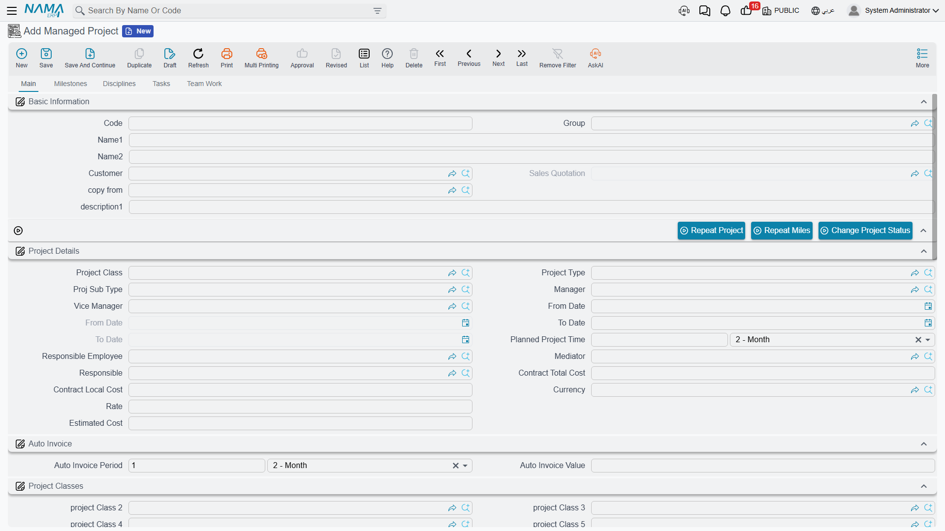Open Help
The height and width of the screenshot is (531, 945).
click(x=387, y=58)
